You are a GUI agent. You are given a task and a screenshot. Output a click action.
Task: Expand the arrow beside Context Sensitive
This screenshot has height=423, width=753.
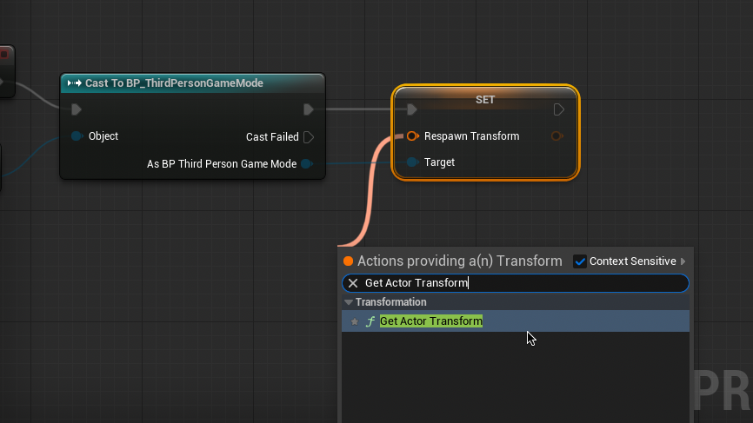tap(683, 261)
